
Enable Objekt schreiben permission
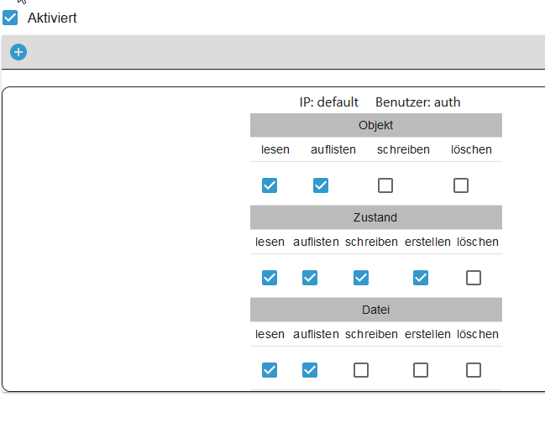385,185
